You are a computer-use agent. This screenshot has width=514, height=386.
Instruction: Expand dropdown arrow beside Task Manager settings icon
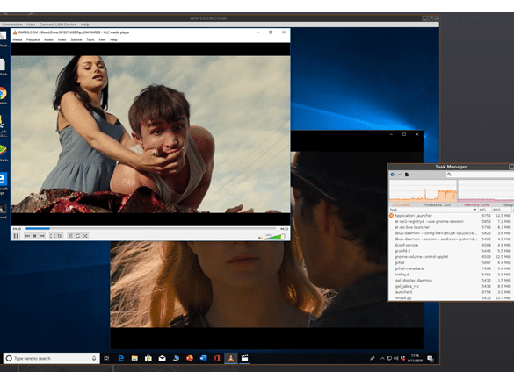pyautogui.click(x=399, y=175)
